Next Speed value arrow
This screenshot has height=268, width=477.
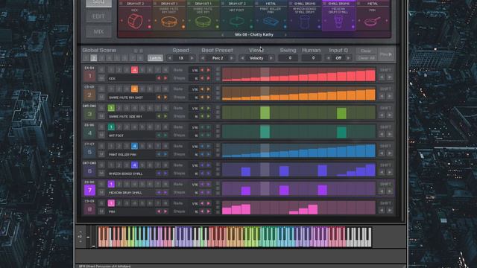pyautogui.click(x=192, y=58)
